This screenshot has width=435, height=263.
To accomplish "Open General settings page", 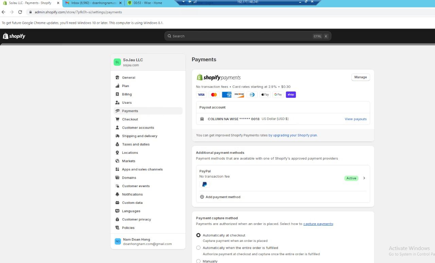I will pyautogui.click(x=148, y=78).
